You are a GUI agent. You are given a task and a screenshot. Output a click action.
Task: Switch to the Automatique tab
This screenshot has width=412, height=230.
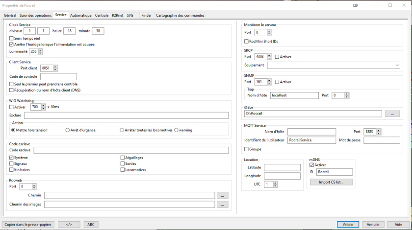[80, 15]
